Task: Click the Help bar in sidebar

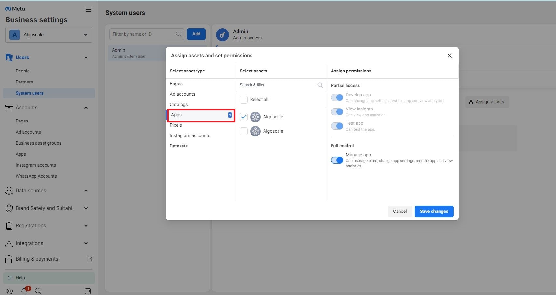Action: 49,278
